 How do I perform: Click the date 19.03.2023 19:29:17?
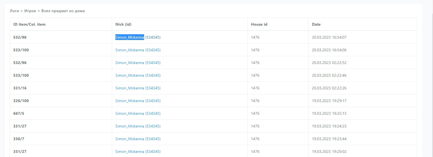329,101
